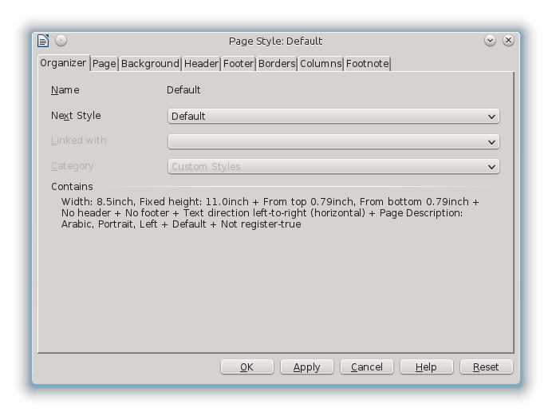The width and height of the screenshot is (552, 416).
Task: Switch to the Organizer tab
Action: [63, 63]
